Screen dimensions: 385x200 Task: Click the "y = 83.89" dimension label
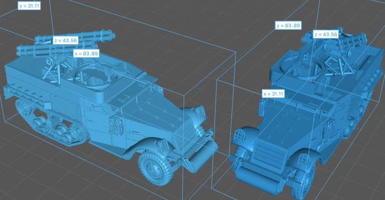(288, 26)
